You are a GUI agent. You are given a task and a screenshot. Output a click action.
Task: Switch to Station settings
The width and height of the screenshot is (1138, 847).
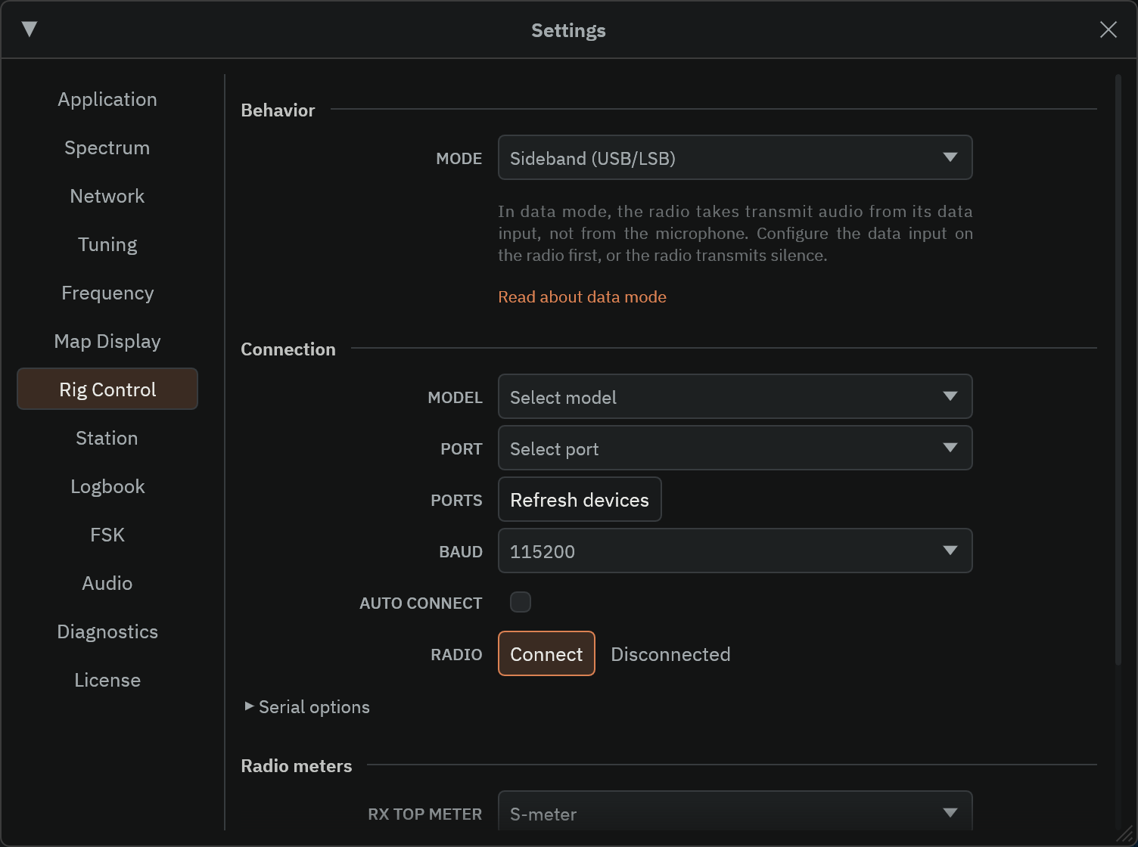click(x=107, y=438)
